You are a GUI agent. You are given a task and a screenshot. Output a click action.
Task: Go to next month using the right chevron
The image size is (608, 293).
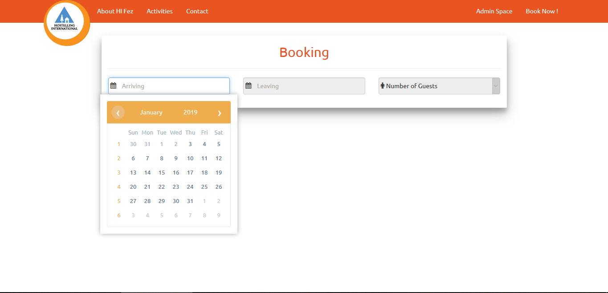tap(220, 113)
